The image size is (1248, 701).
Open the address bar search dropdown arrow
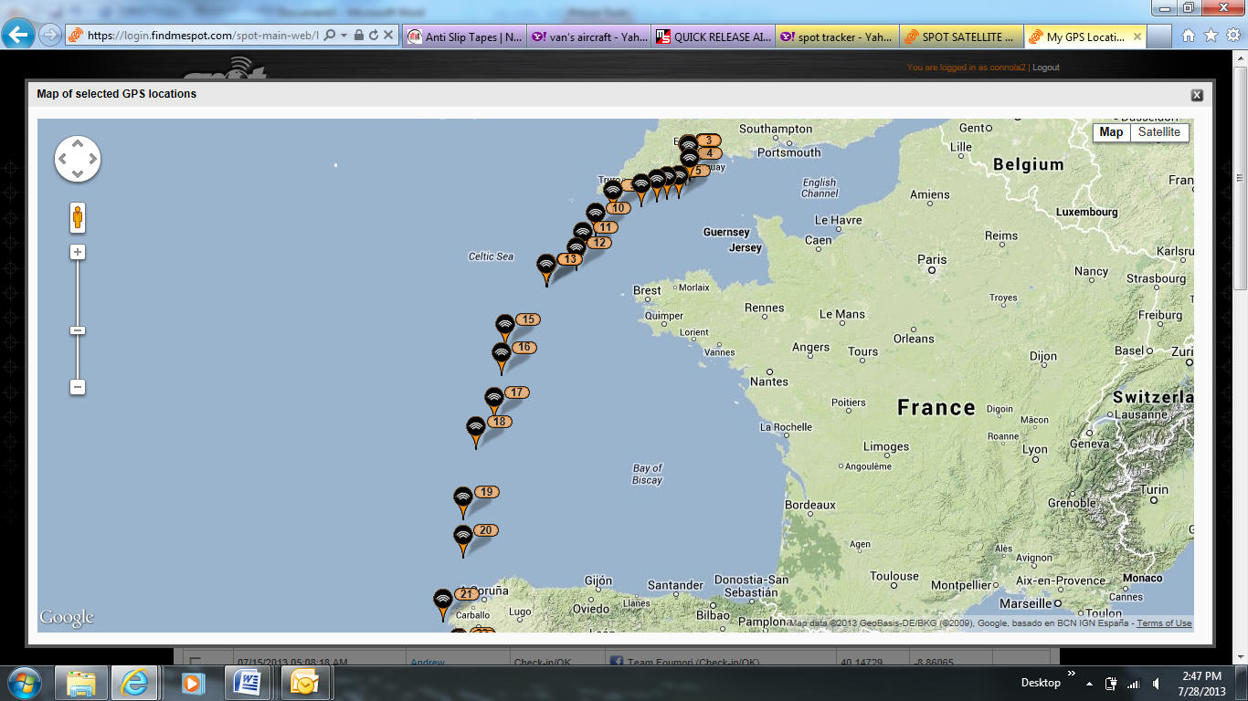pos(344,35)
